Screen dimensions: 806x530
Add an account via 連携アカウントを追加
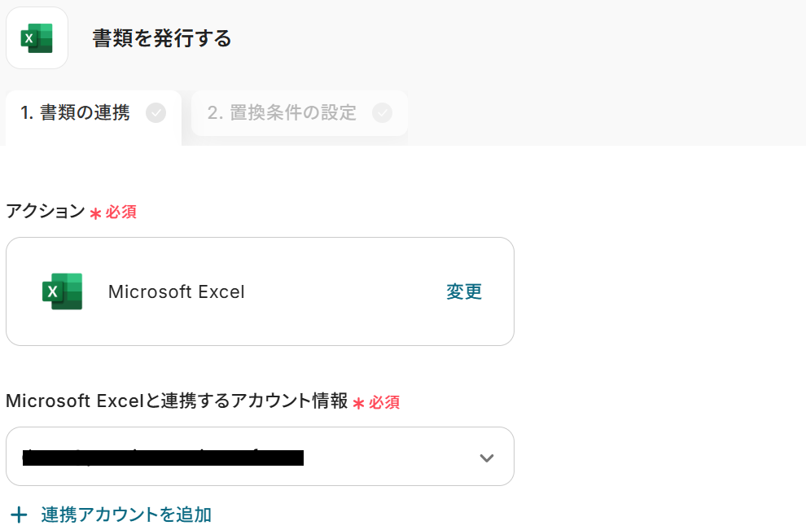click(126, 515)
